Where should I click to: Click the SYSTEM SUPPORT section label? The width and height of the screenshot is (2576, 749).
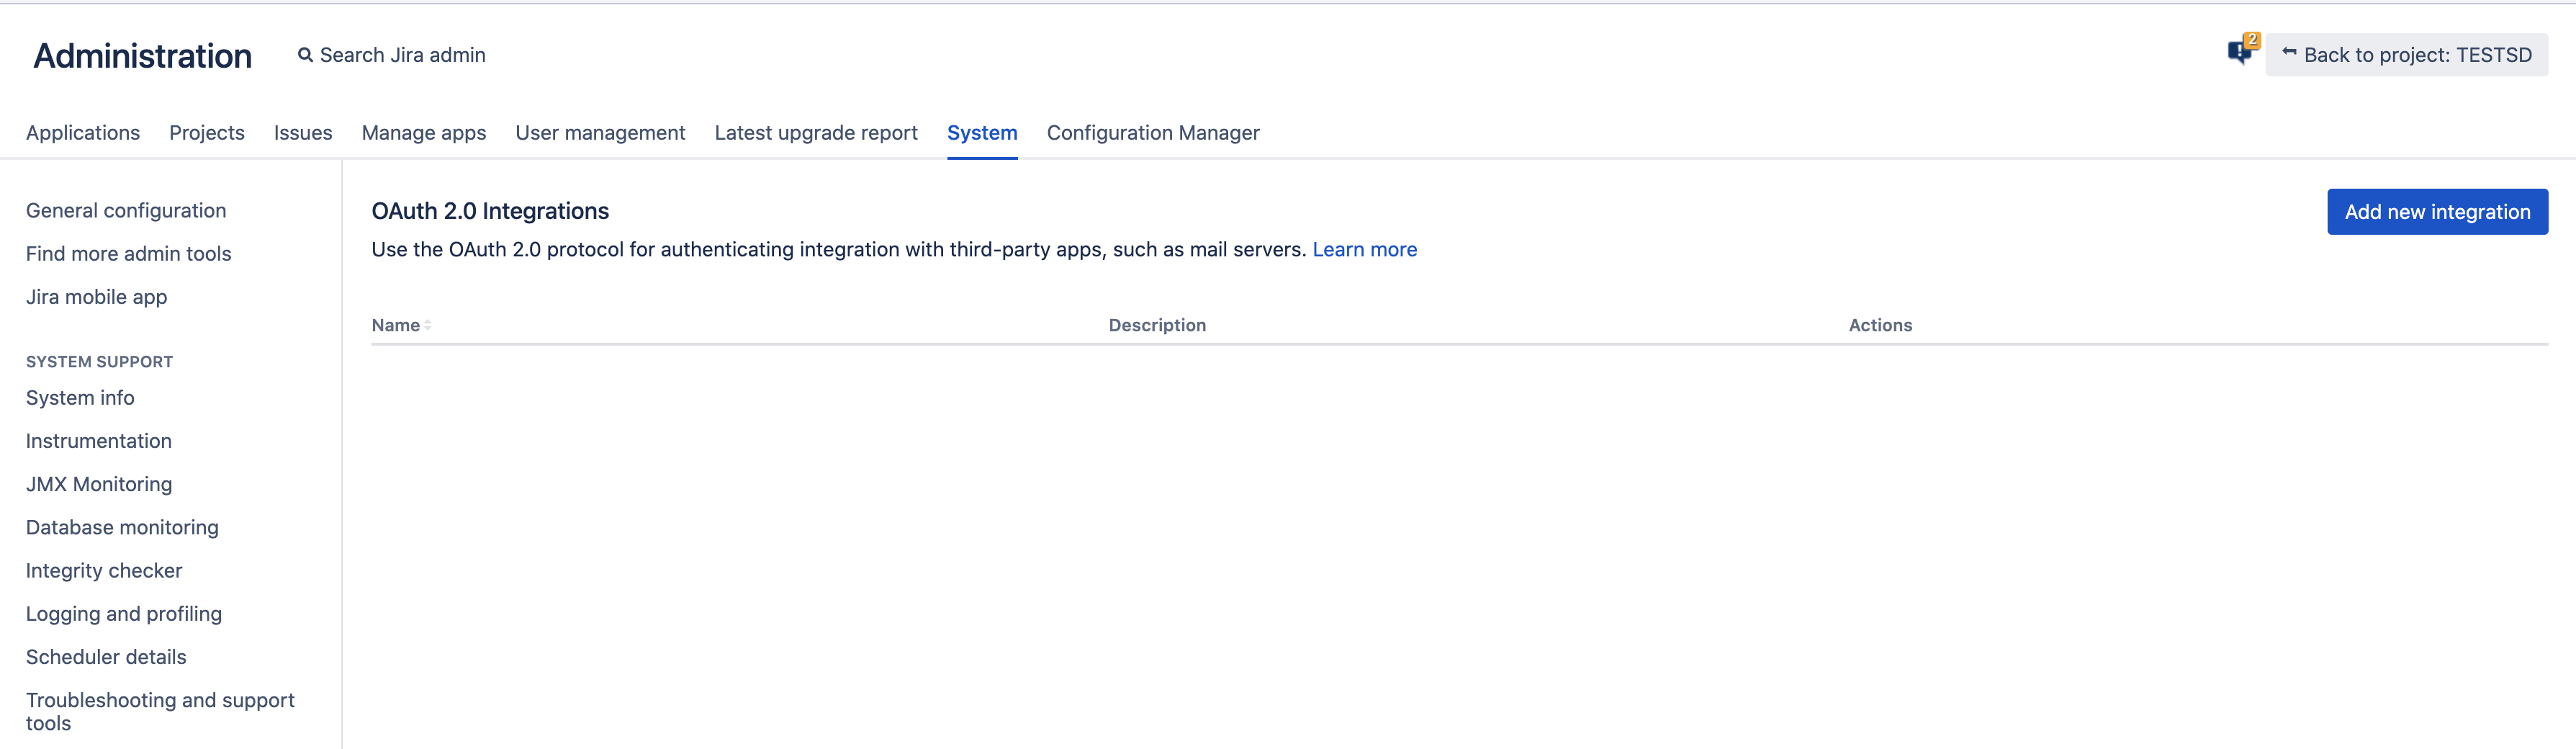99,362
